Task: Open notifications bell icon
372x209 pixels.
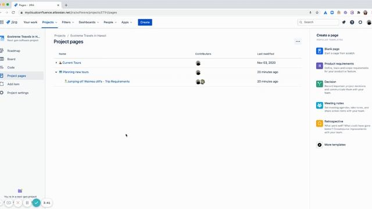Action: click(x=344, y=22)
